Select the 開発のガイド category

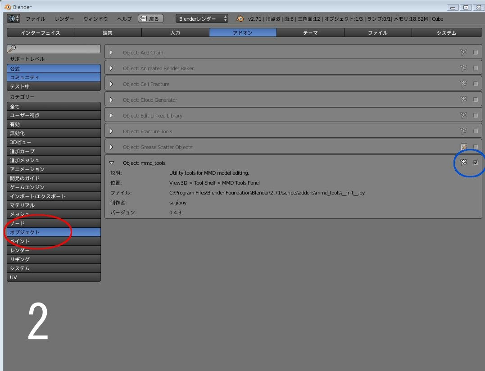click(54, 178)
